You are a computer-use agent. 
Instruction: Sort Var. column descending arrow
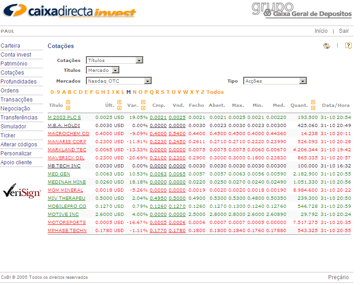tap(143, 108)
